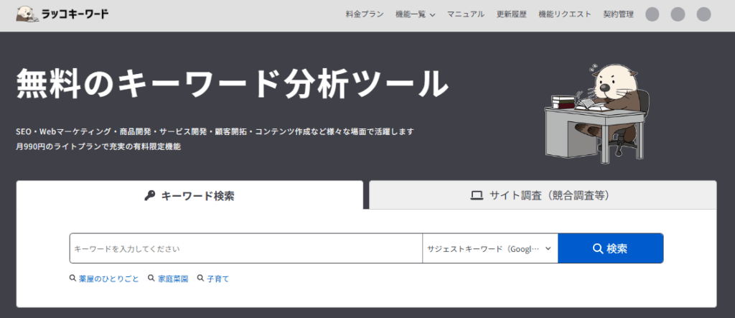Open the マニュアル link

coord(465,14)
